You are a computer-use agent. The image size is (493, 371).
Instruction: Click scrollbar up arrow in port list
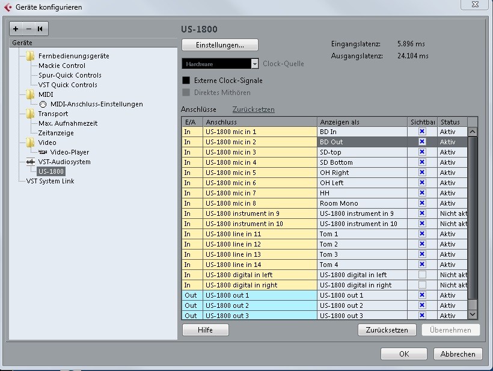click(x=473, y=132)
